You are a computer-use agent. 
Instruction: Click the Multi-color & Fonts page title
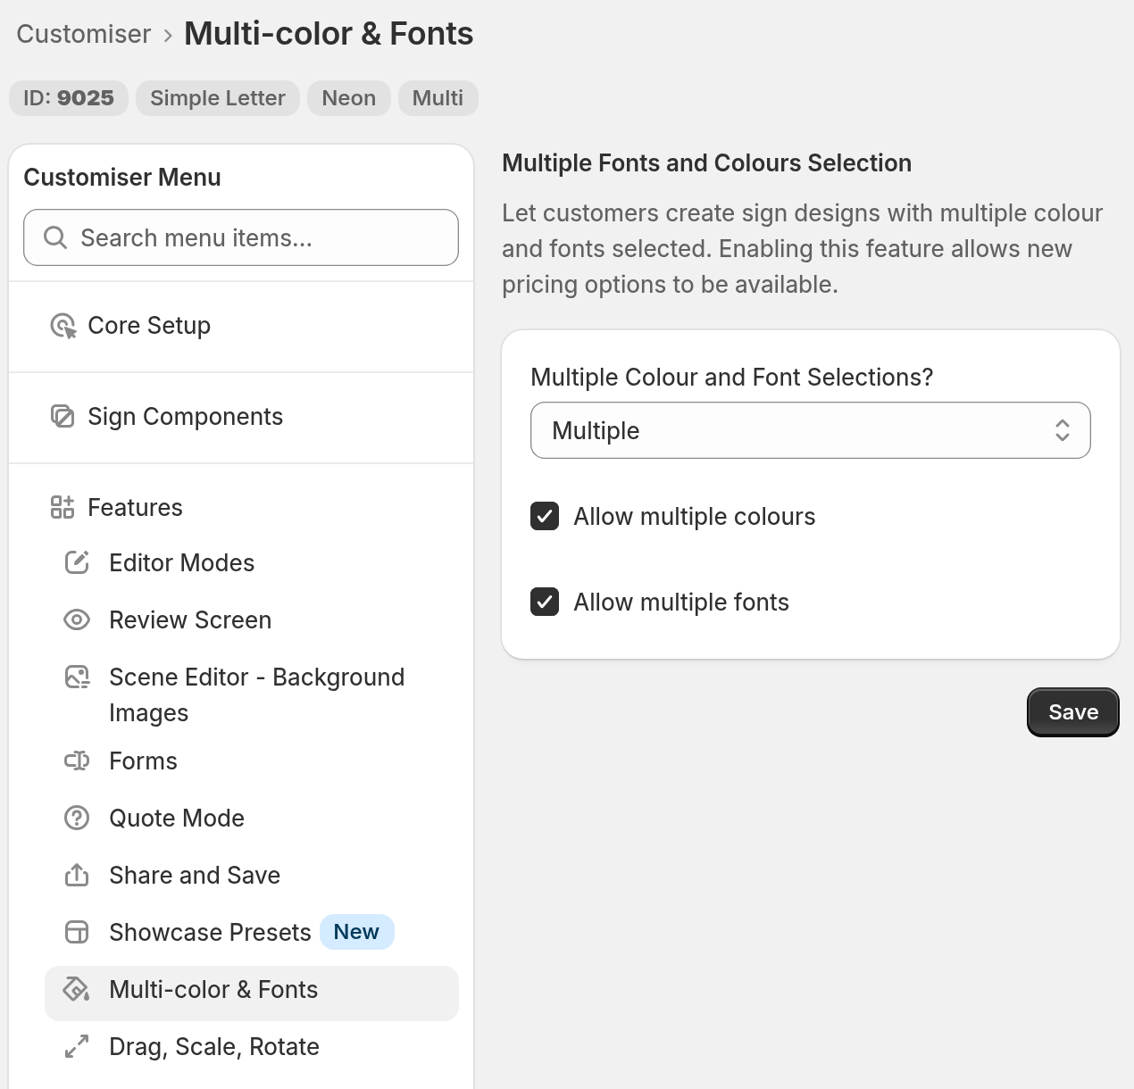coord(329,34)
